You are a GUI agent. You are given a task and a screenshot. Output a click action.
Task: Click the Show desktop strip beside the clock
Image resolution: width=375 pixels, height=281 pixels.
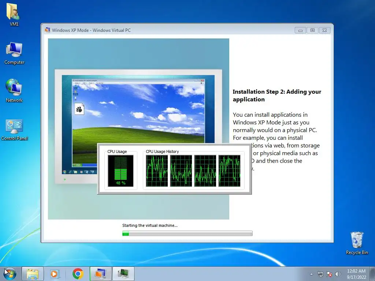click(x=372, y=274)
